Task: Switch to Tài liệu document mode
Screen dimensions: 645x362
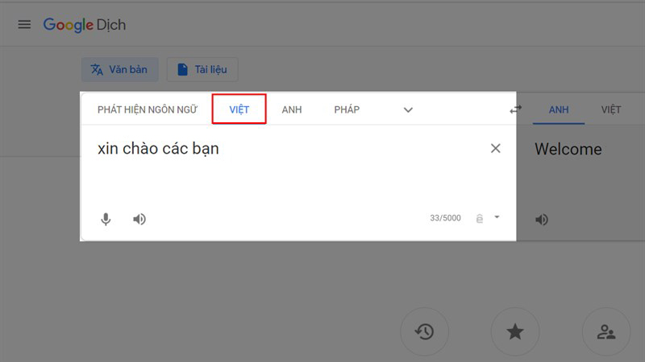Action: tap(202, 69)
